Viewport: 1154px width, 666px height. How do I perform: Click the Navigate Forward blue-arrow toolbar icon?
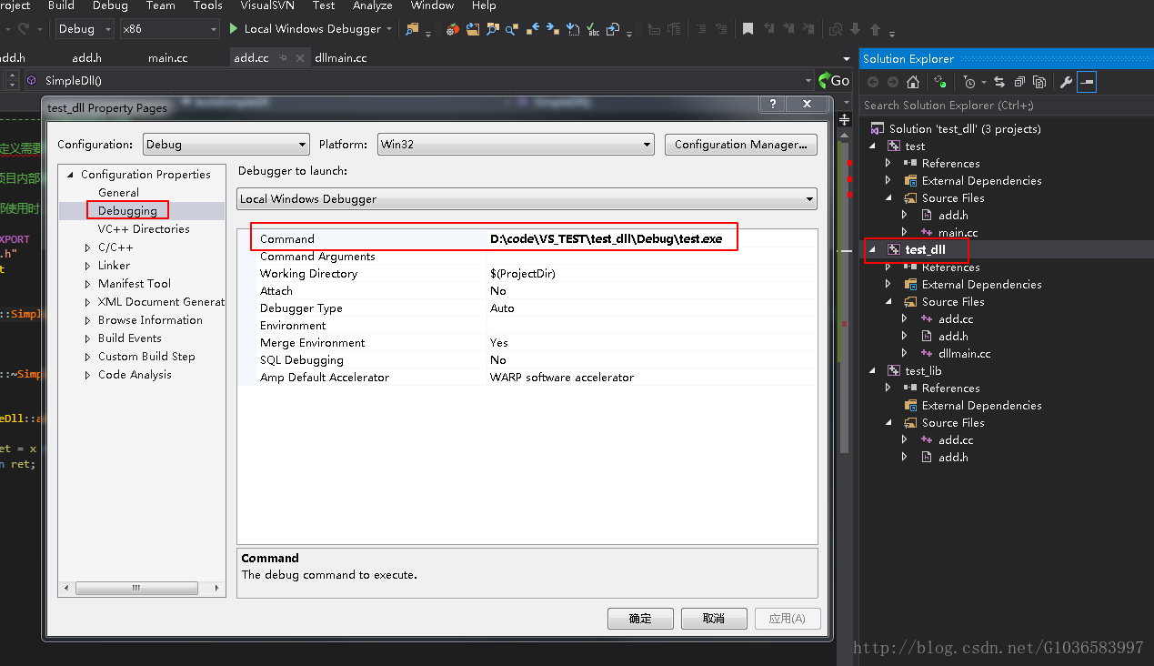(553, 29)
